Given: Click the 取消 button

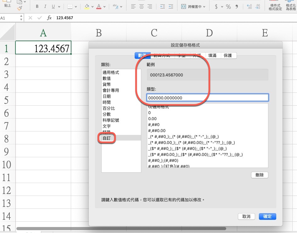Looking at the screenshot, I should tap(246, 216).
